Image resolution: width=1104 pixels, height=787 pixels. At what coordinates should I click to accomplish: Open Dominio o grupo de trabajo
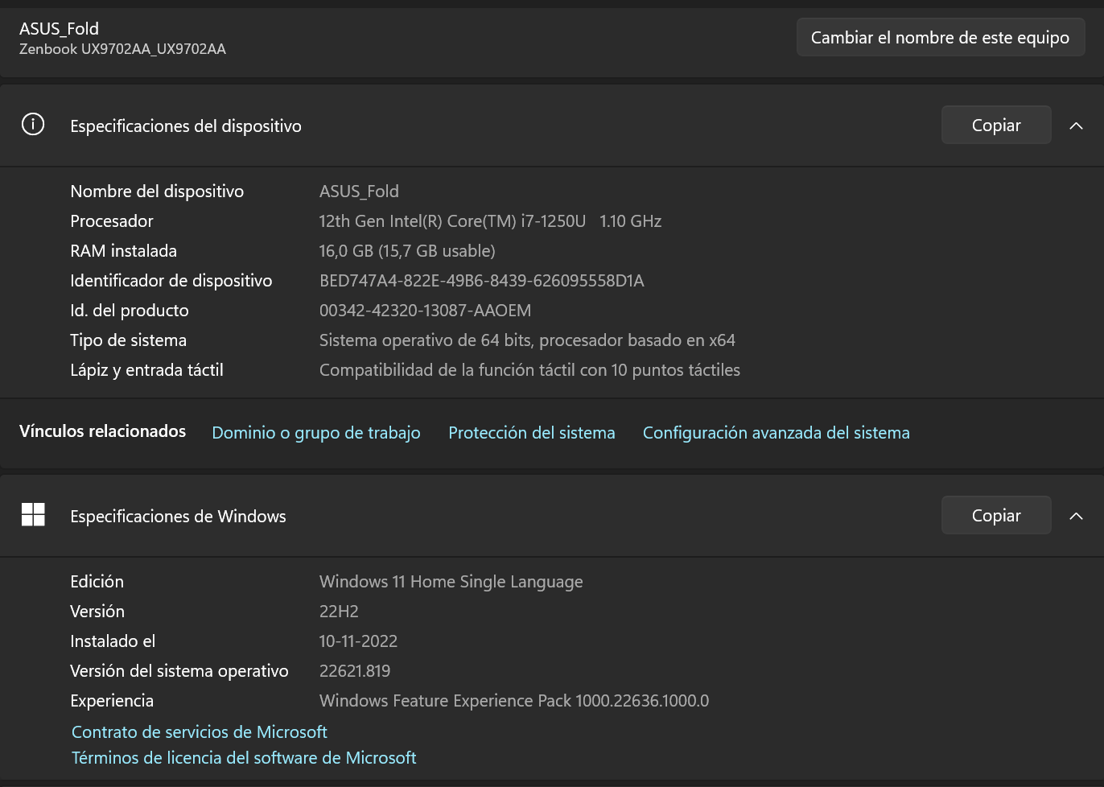point(315,433)
